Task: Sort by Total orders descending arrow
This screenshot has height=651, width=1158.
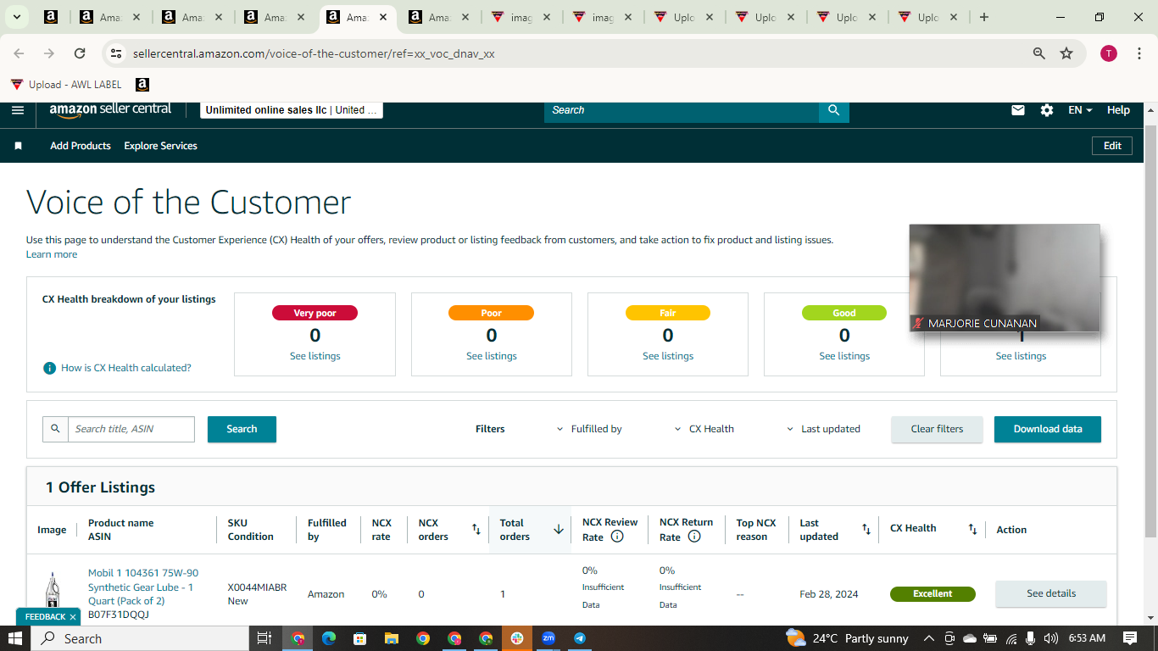Action: (559, 530)
